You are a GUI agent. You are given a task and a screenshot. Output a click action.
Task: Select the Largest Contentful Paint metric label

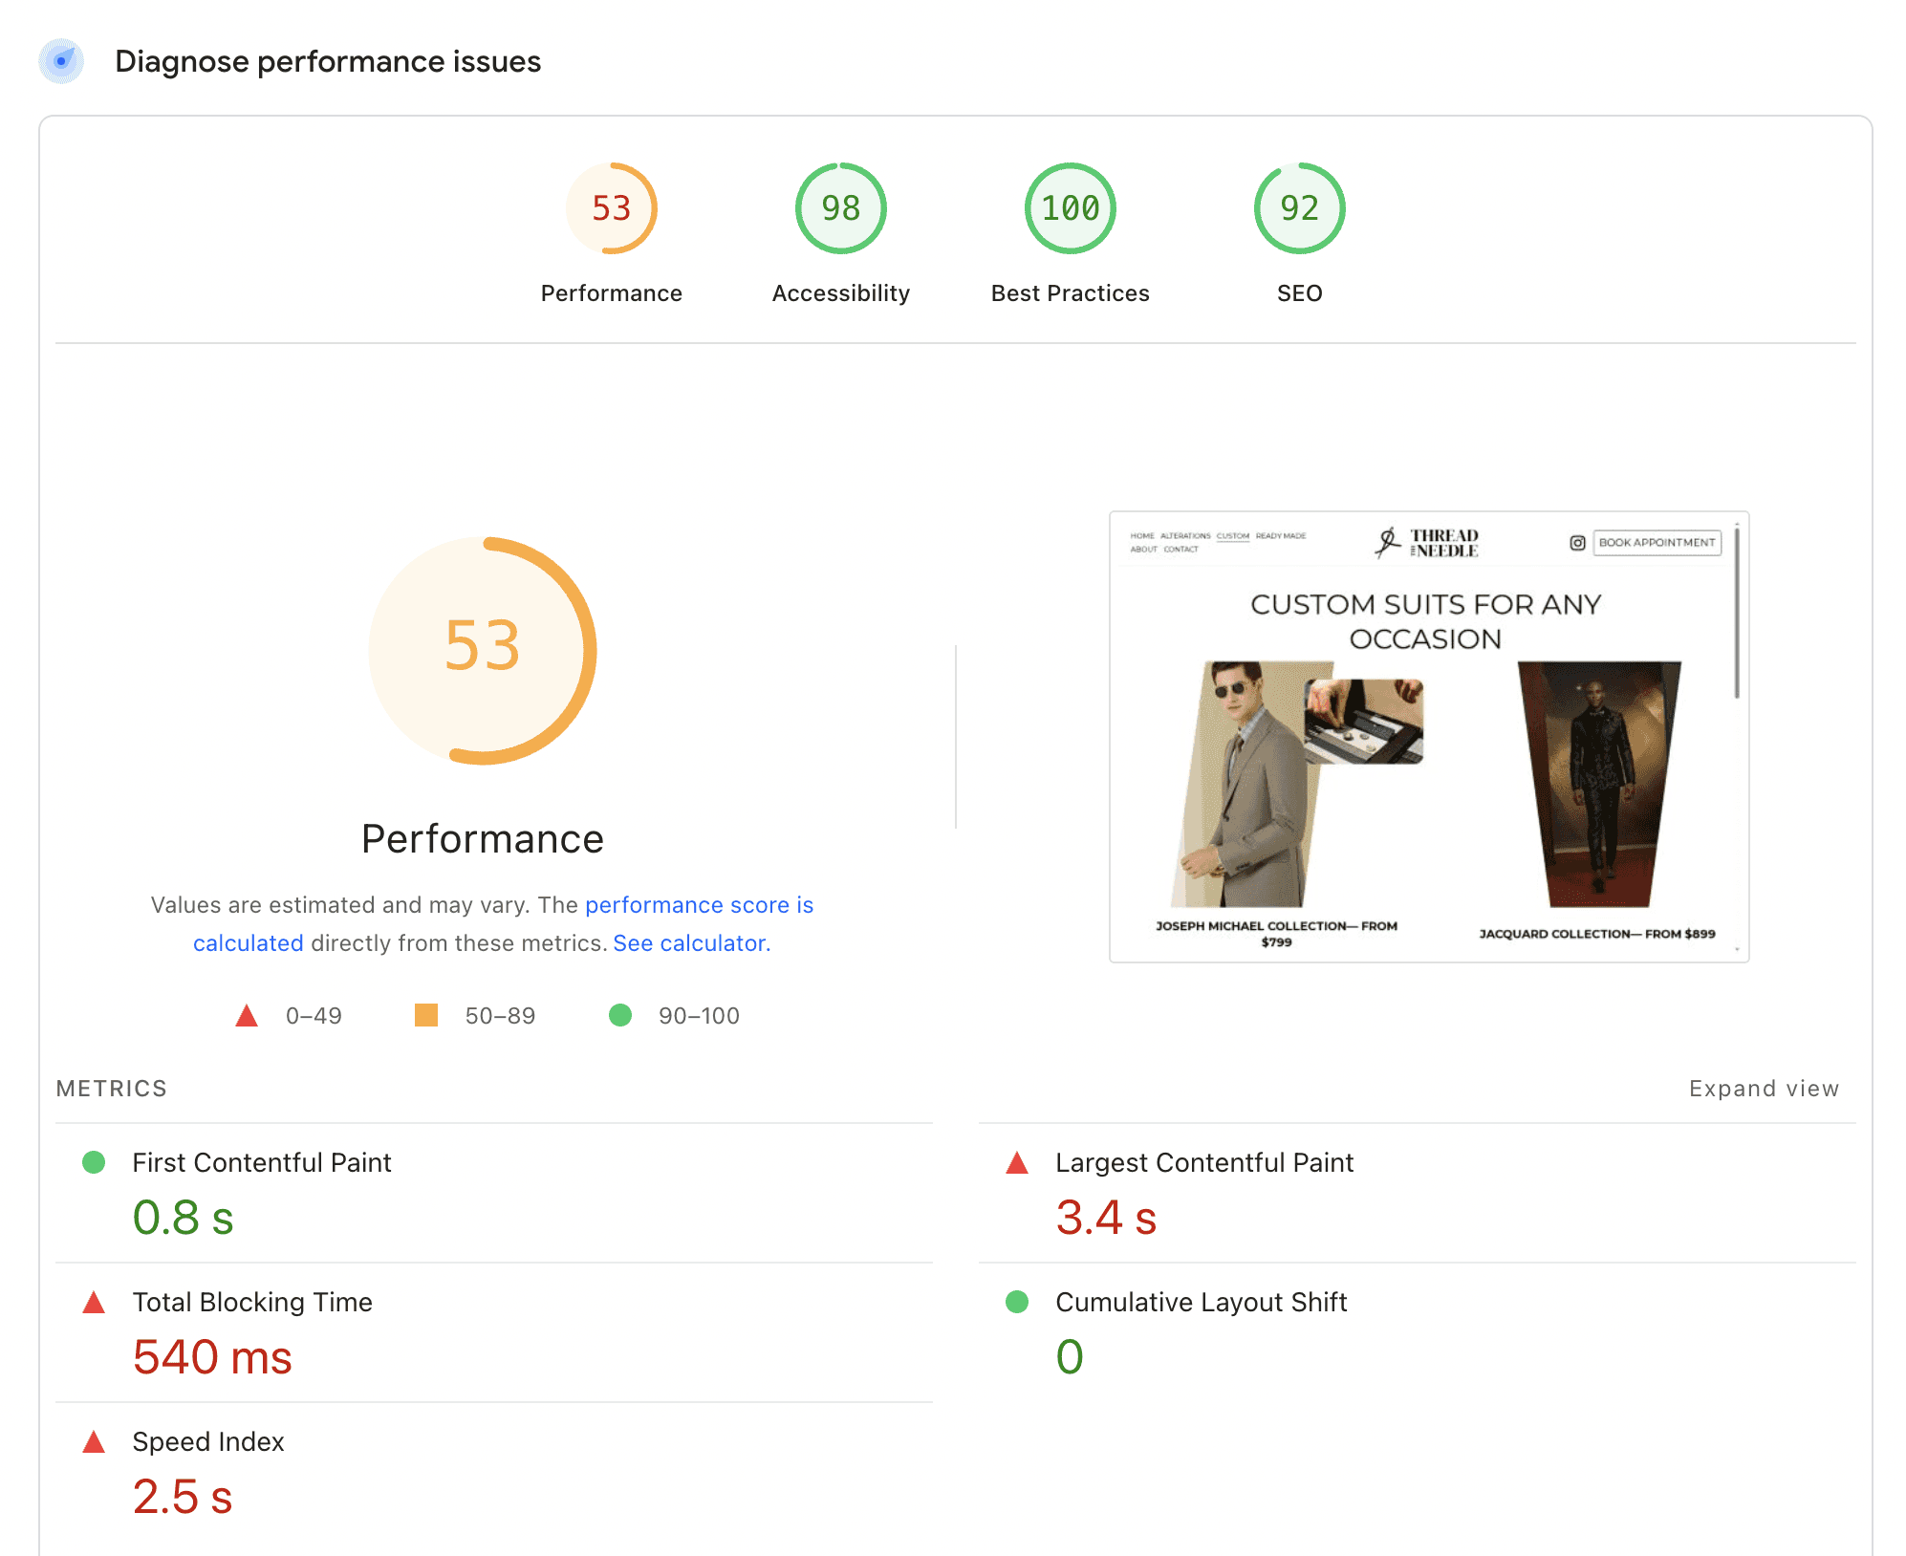[x=1203, y=1162]
